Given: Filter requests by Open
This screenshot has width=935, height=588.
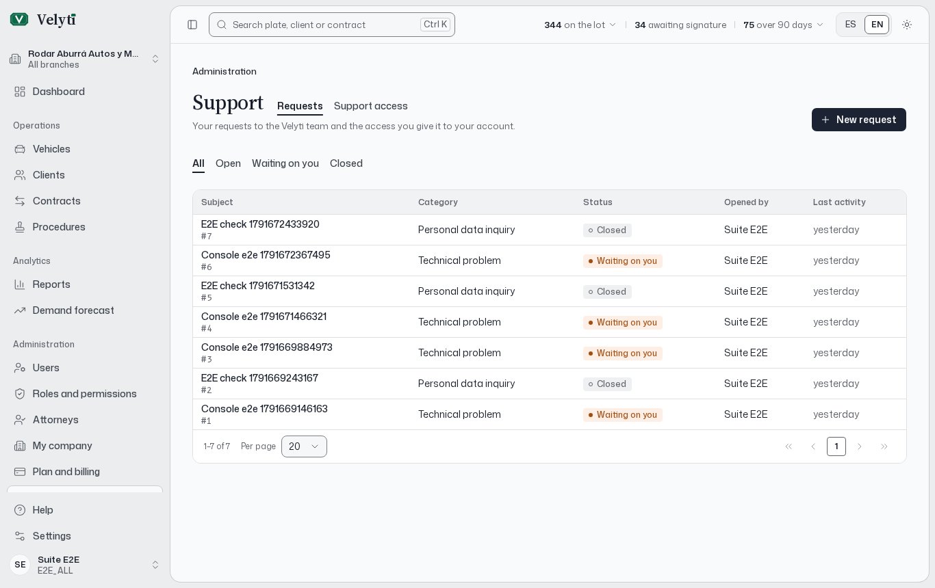Looking at the screenshot, I should pyautogui.click(x=228, y=163).
